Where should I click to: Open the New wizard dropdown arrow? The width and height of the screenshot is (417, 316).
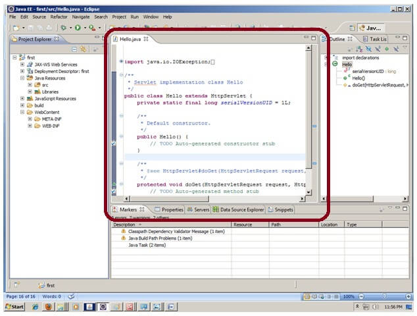point(24,28)
